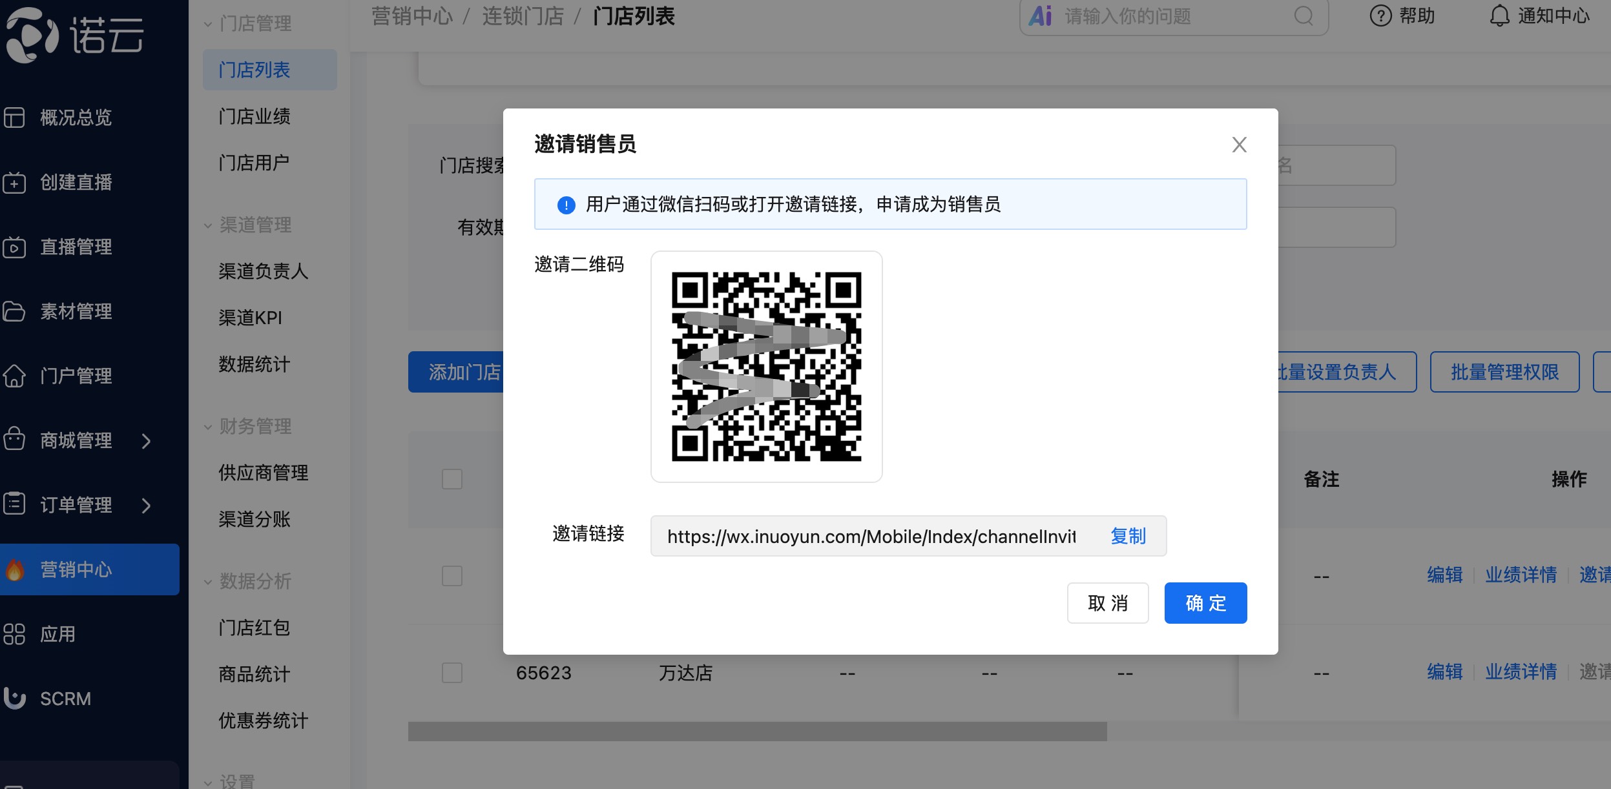Click the 应用 grid icon
This screenshot has width=1611, height=789.
tap(14, 634)
